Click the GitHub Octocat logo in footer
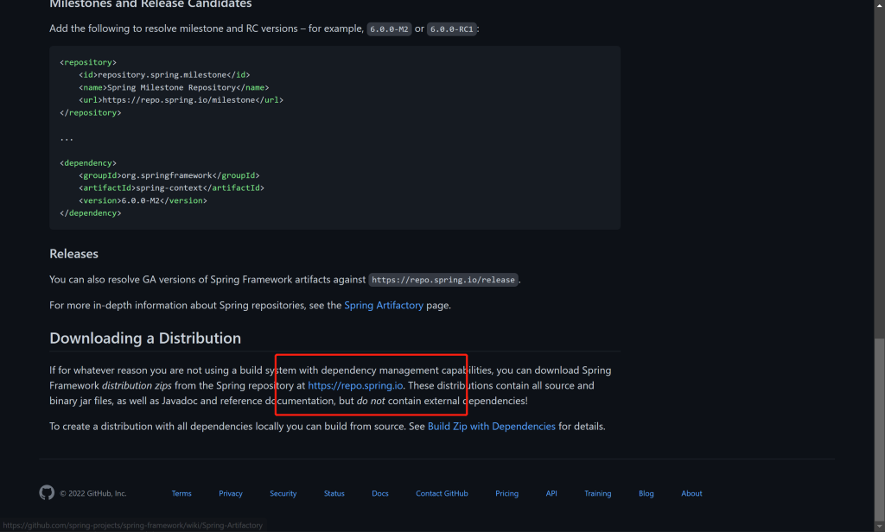This screenshot has width=885, height=532. pyautogui.click(x=47, y=492)
